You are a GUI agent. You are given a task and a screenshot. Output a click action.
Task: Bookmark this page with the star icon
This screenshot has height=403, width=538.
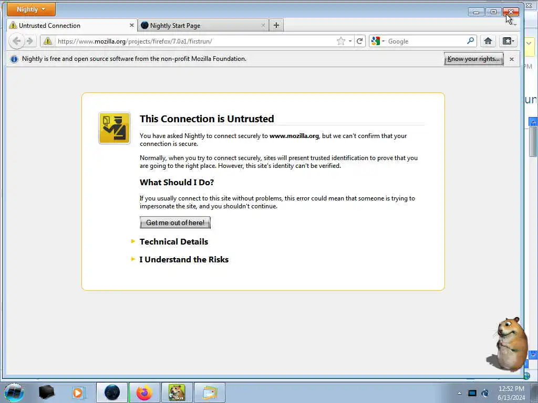tap(340, 41)
